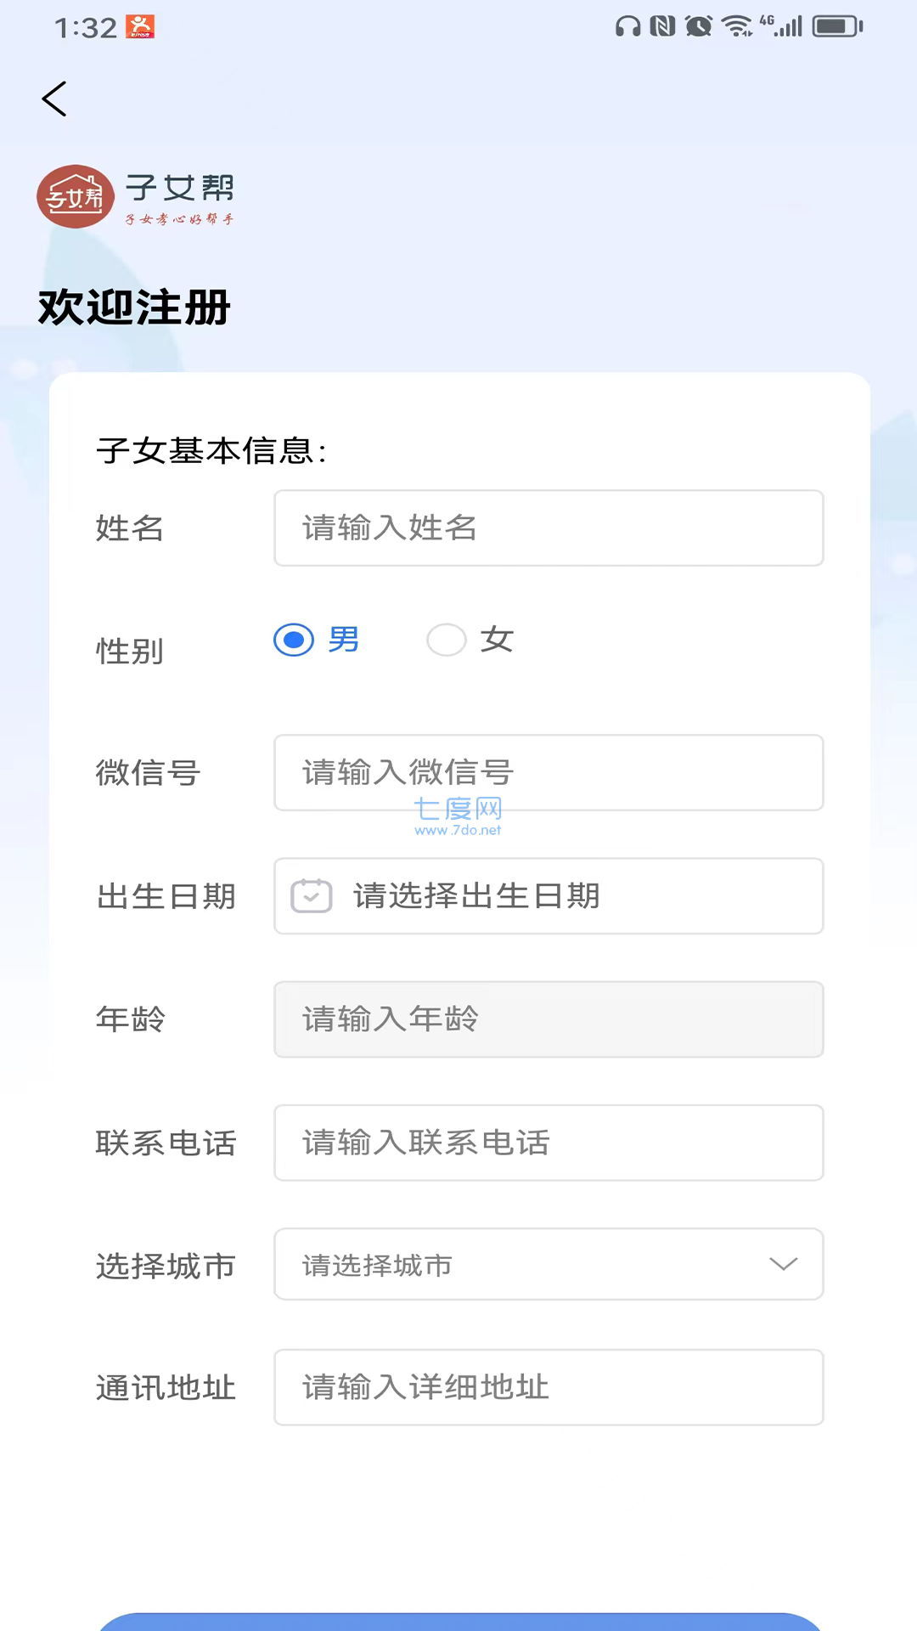Click the 请输入姓名 name field
917x1631 pixels.
(x=549, y=528)
